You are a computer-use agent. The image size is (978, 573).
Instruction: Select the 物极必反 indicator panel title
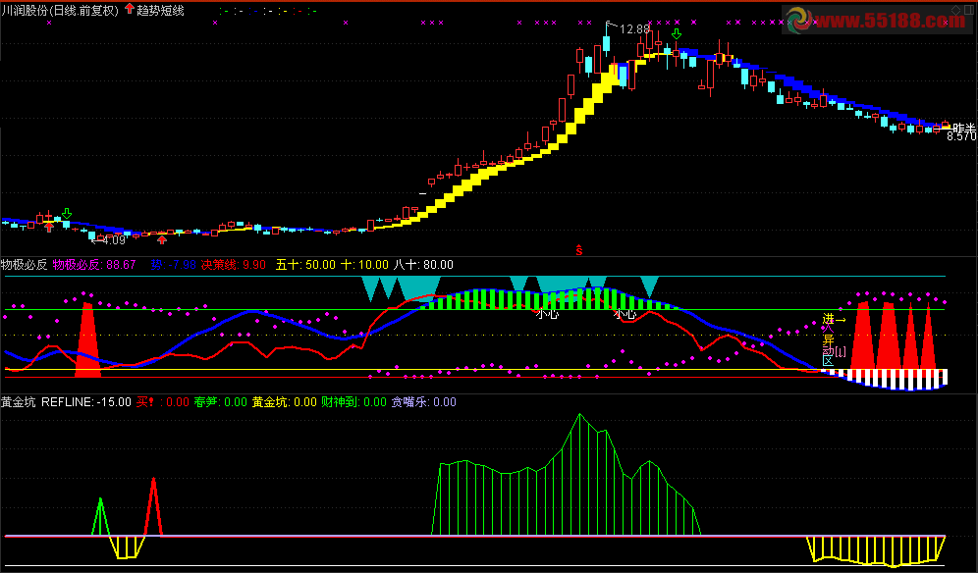24,265
